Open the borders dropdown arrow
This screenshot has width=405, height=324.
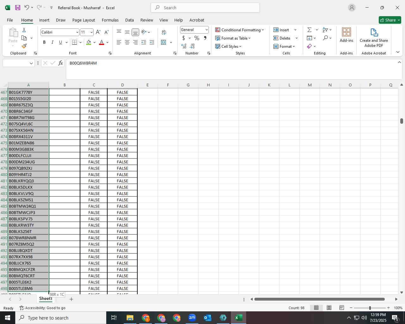pos(80,42)
